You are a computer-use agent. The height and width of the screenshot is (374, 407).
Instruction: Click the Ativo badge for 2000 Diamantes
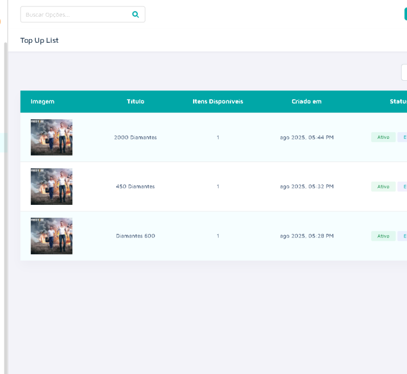tap(383, 137)
